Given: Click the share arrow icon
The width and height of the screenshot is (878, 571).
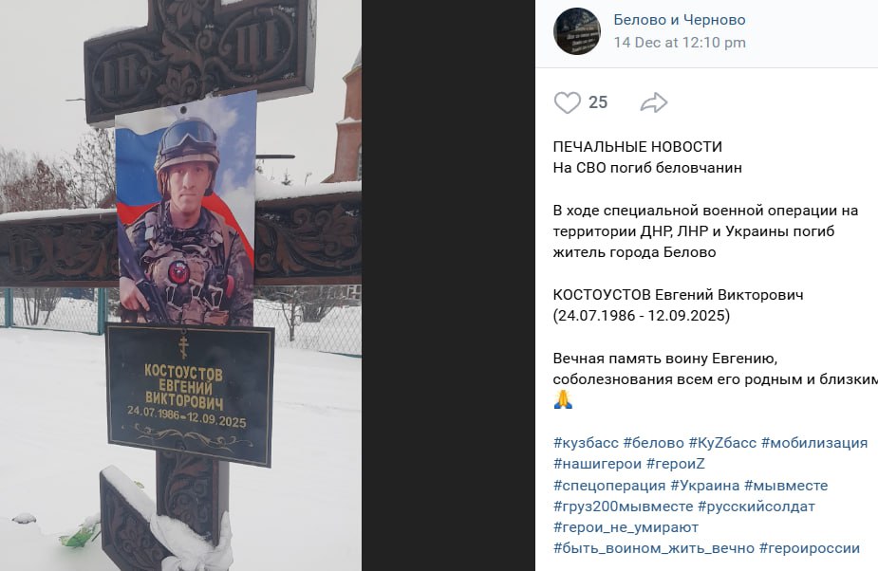Looking at the screenshot, I should 653,102.
